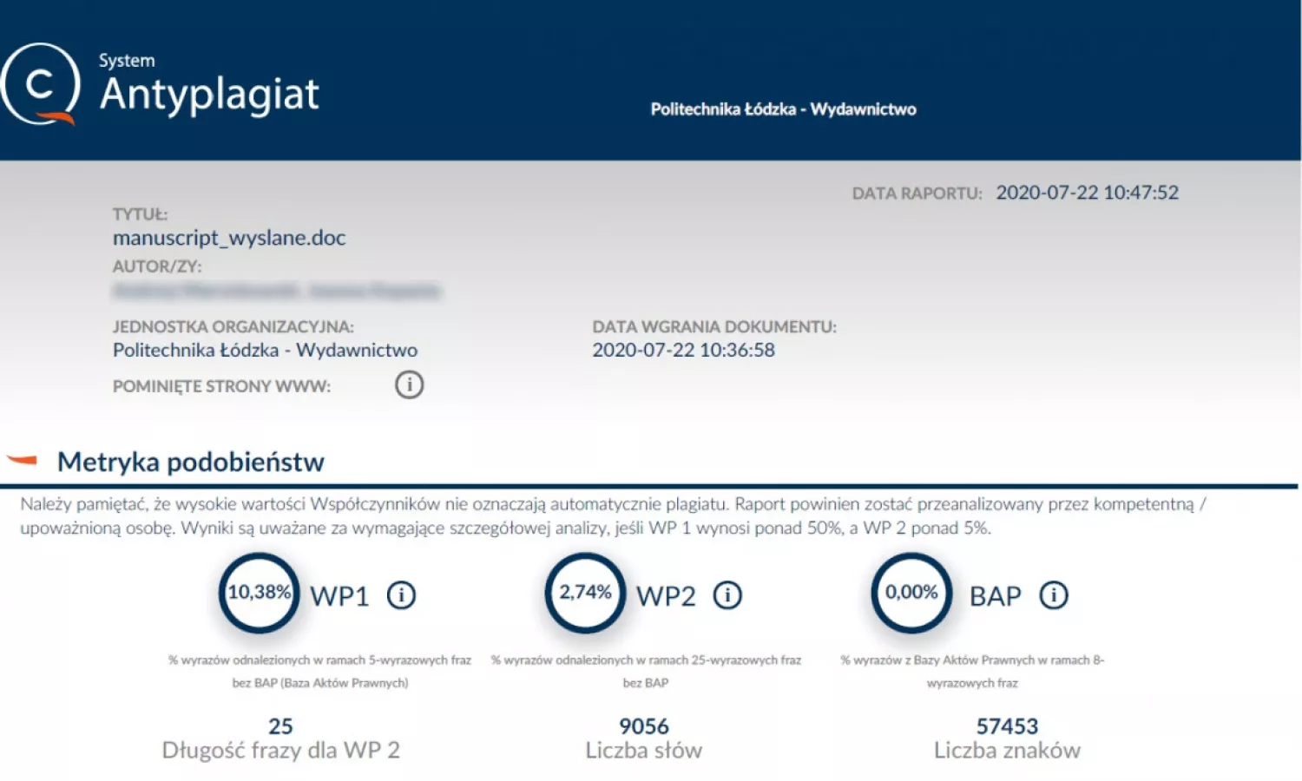The image size is (1302, 781).
Task: Select the WP2 circular gauge showing 2,74%
Action: (x=583, y=594)
